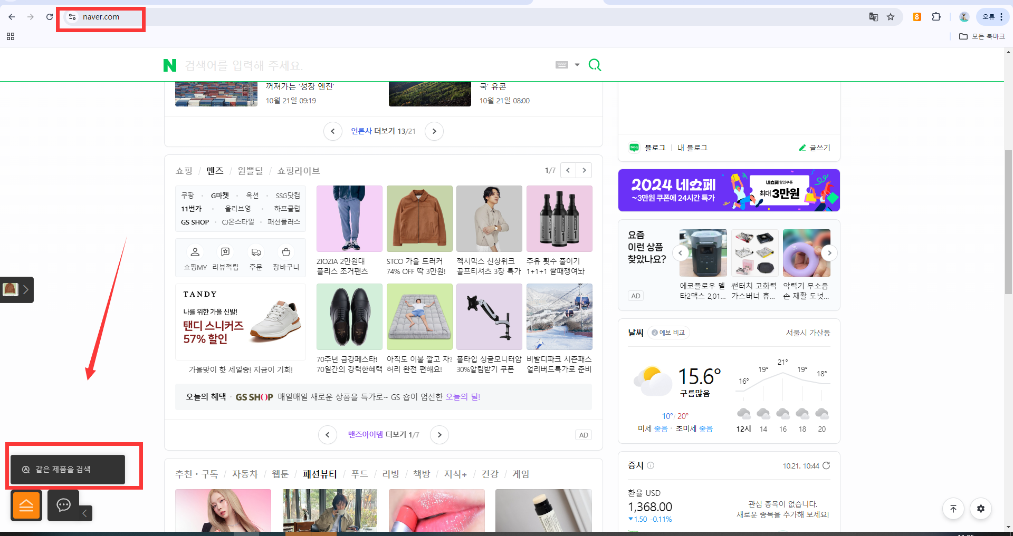Select the 푸드 topic tab

359,474
